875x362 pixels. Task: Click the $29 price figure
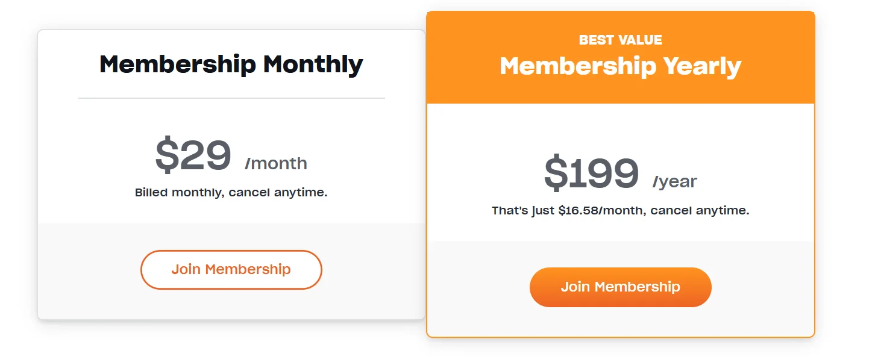193,155
